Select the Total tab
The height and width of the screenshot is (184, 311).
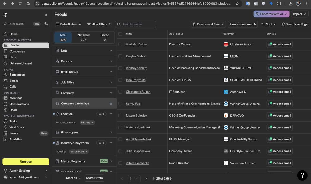63,37
